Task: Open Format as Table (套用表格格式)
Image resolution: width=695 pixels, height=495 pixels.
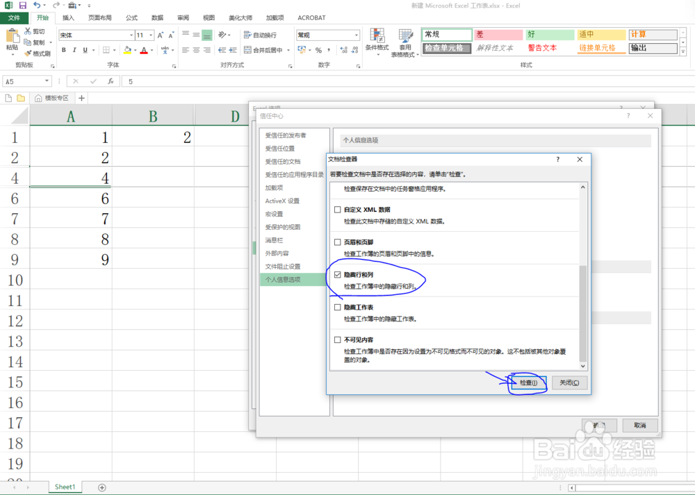Action: click(x=404, y=42)
